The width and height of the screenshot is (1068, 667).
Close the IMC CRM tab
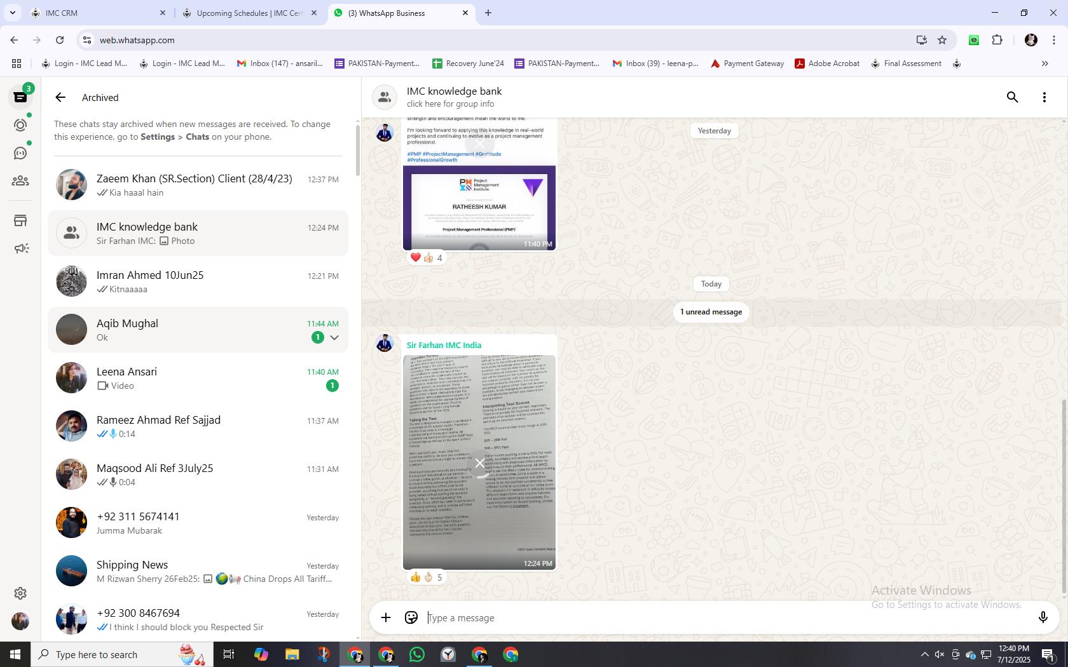click(x=163, y=13)
